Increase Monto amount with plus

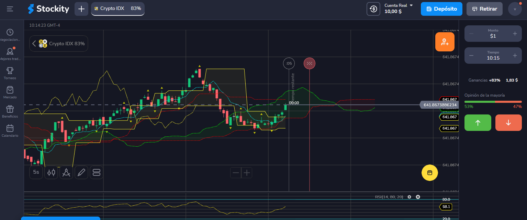(x=515, y=34)
